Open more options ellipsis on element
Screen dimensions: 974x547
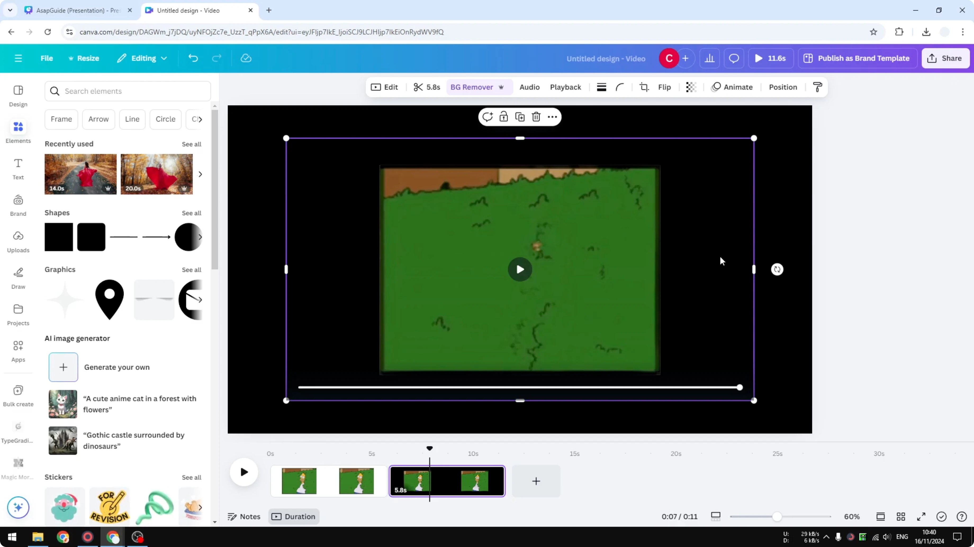(x=552, y=117)
